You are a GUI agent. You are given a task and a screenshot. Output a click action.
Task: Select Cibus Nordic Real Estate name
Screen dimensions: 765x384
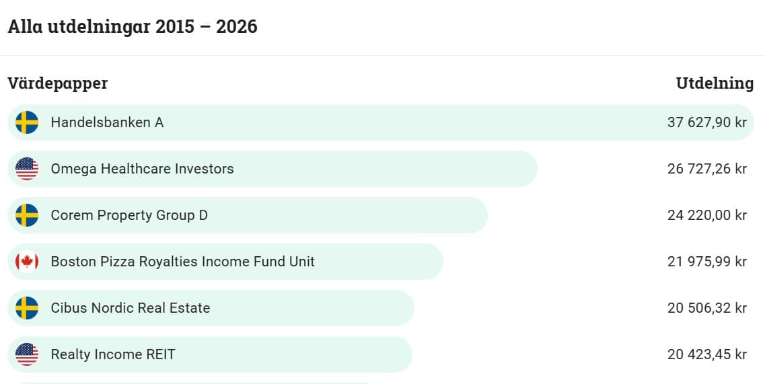(x=131, y=308)
